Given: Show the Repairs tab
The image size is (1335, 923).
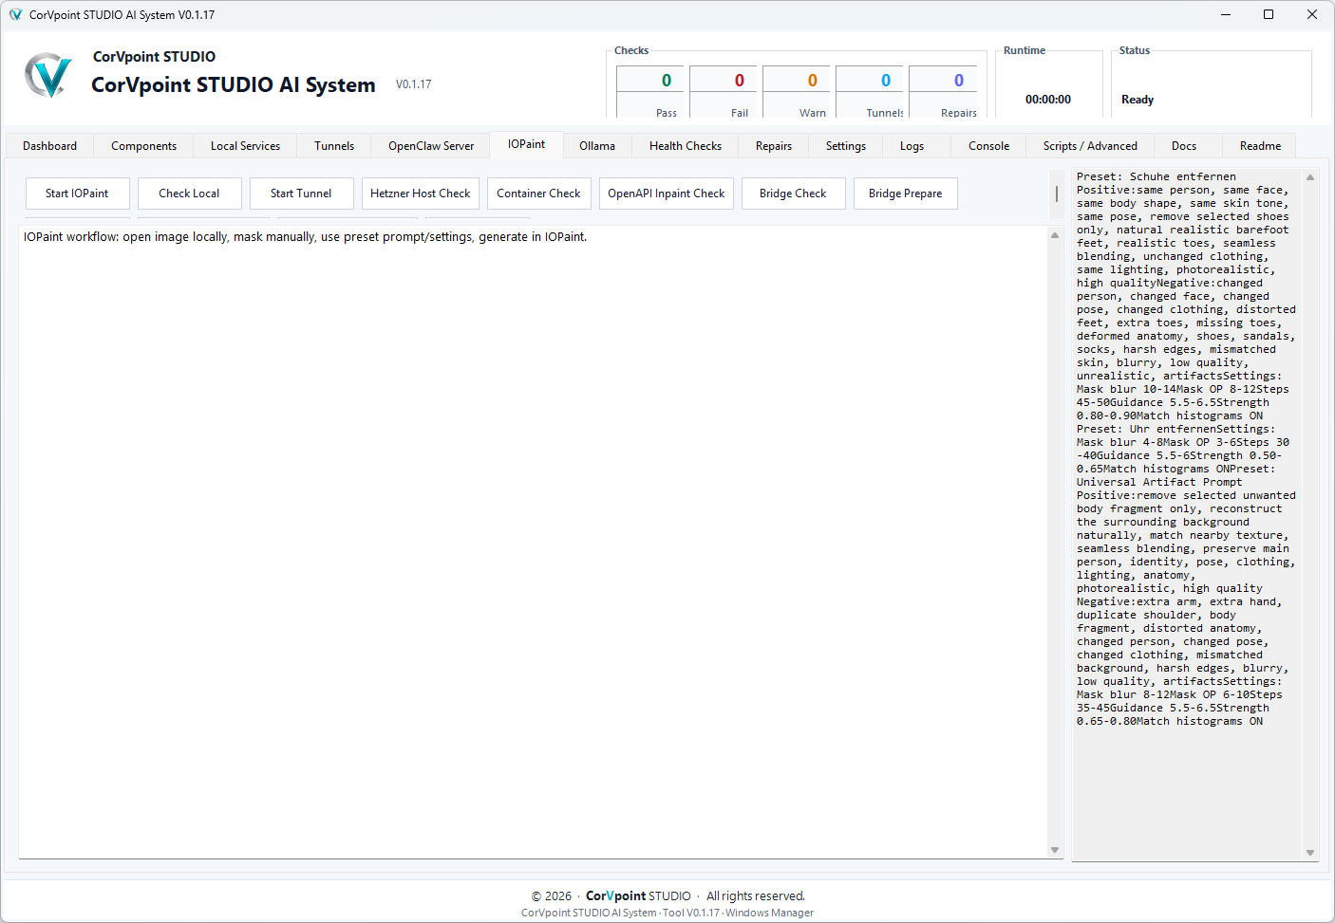Looking at the screenshot, I should (x=774, y=146).
